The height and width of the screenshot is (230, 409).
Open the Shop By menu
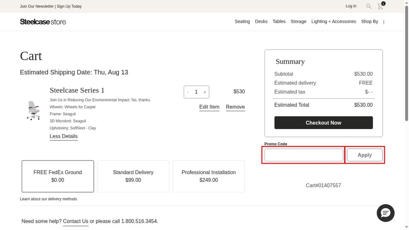point(369,21)
